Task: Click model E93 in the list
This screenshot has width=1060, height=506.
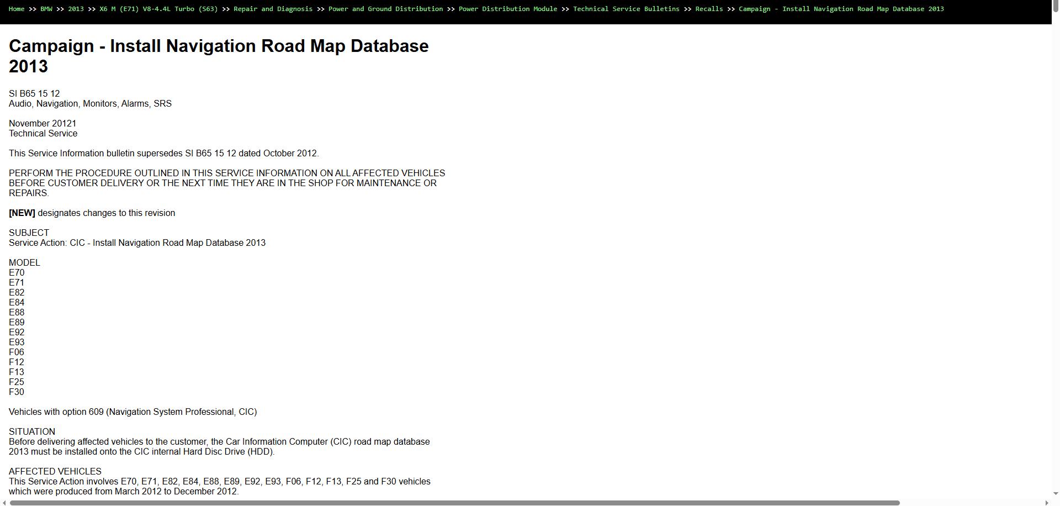Action: pyautogui.click(x=17, y=342)
